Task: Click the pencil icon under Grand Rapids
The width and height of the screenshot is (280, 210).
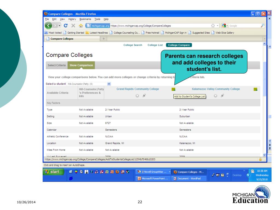Action: [x=144, y=95]
